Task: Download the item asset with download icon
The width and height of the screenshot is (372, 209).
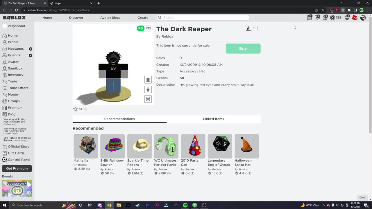Action: click(248, 29)
